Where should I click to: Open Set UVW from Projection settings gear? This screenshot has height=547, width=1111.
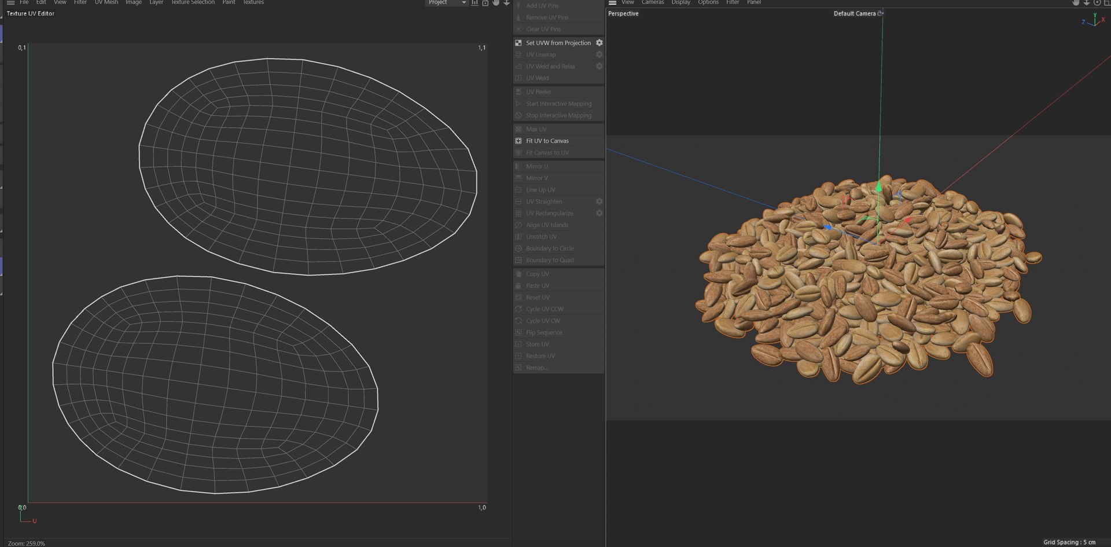pyautogui.click(x=599, y=43)
